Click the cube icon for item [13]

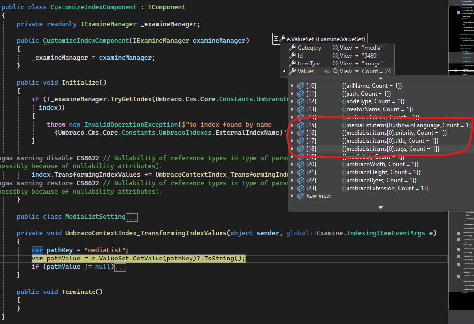click(x=300, y=109)
